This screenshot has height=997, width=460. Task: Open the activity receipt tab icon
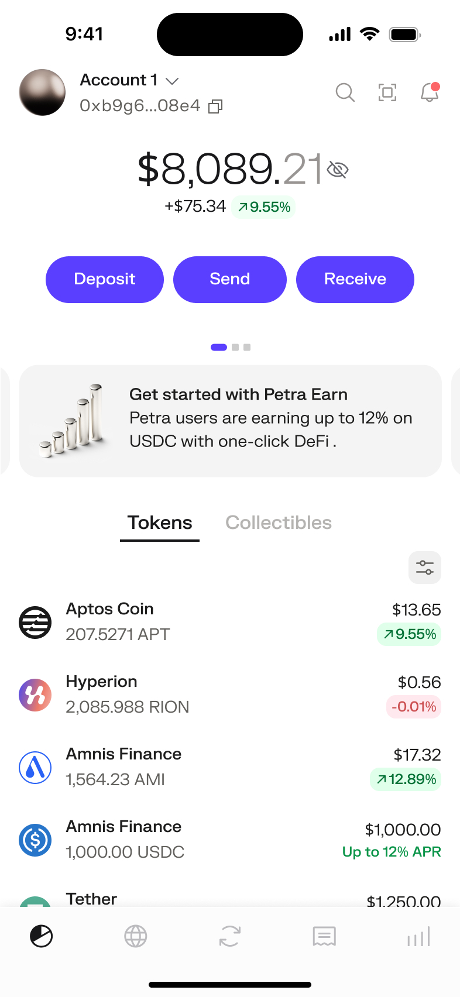(x=324, y=936)
